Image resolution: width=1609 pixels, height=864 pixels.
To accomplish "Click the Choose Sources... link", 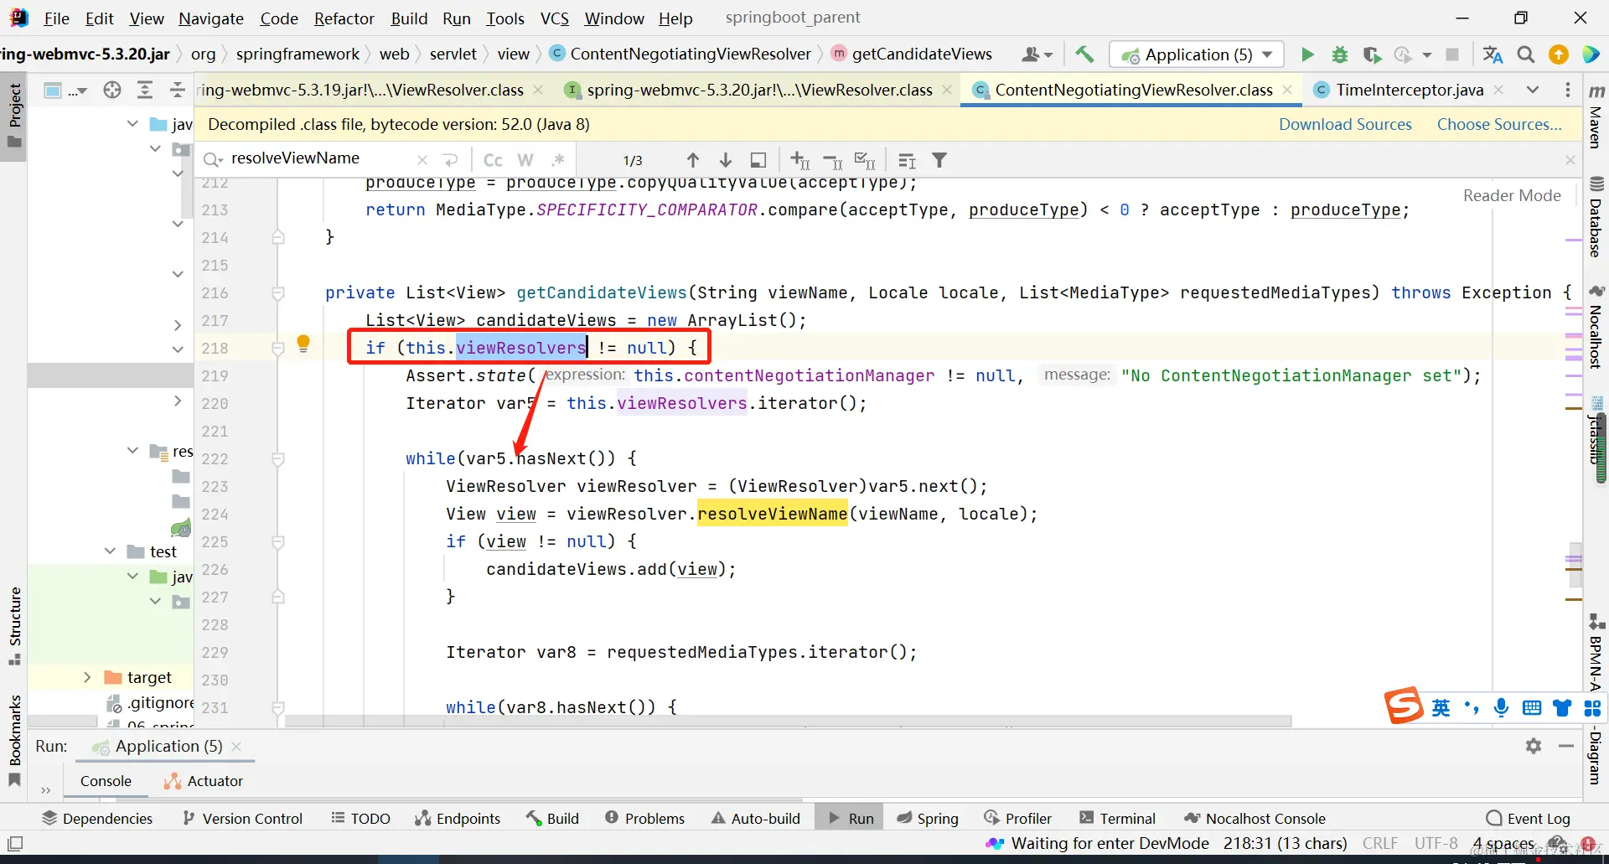I will [1499, 124].
